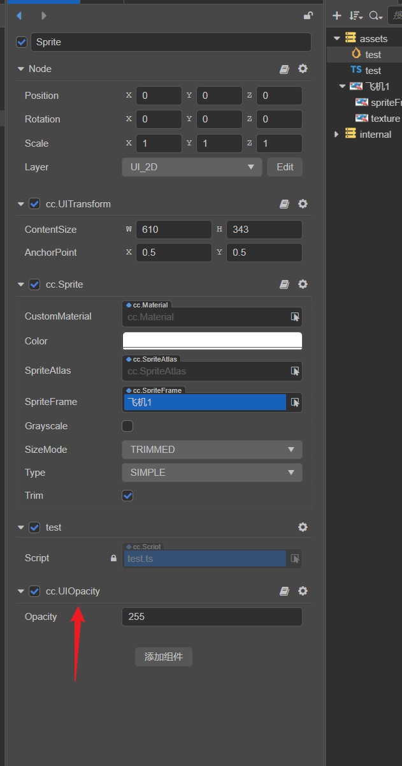Toggle the Grayscale checkbox
This screenshot has height=766, width=402.
pos(127,426)
